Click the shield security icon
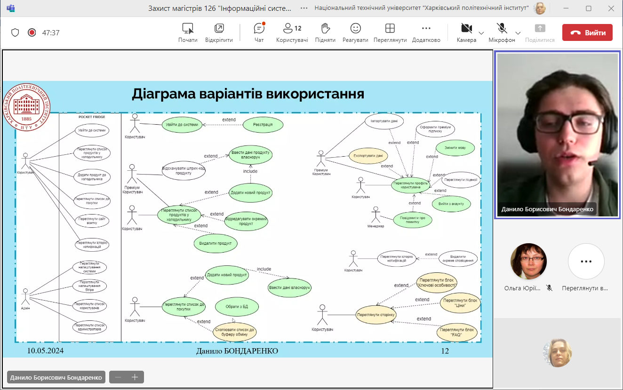 (15, 32)
